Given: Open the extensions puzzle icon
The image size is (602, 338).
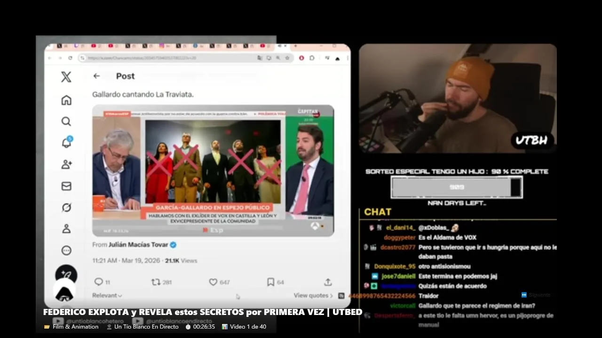Looking at the screenshot, I should pos(312,58).
